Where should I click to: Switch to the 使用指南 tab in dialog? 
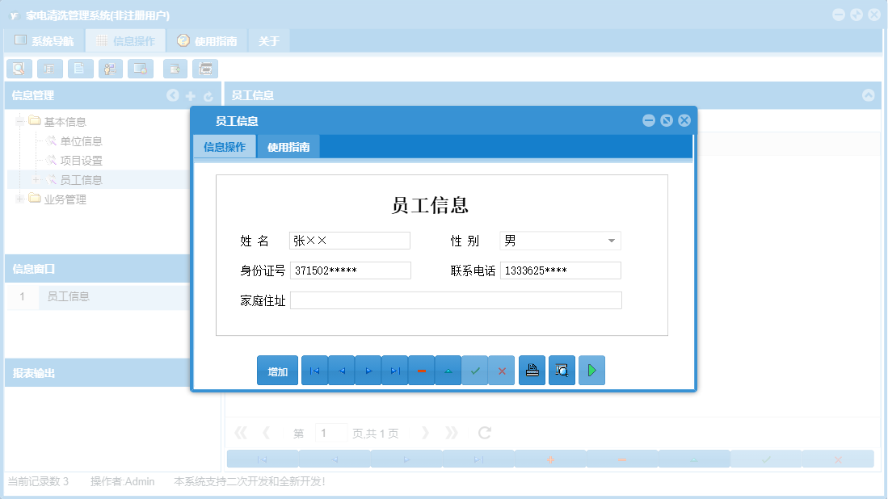click(287, 147)
